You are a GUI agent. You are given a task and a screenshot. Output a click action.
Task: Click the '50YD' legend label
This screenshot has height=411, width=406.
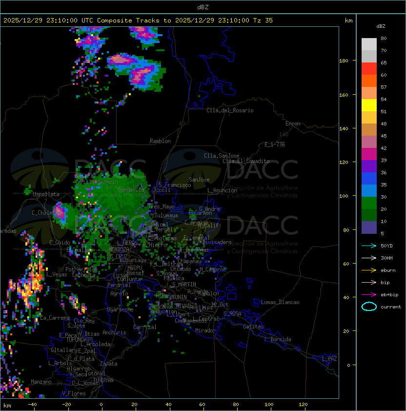386,246
